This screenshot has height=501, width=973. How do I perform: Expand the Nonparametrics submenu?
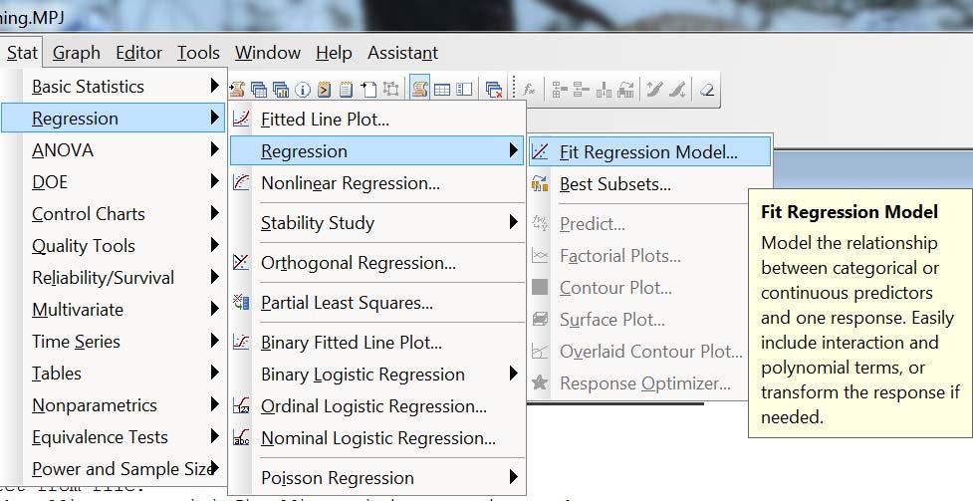click(113, 404)
